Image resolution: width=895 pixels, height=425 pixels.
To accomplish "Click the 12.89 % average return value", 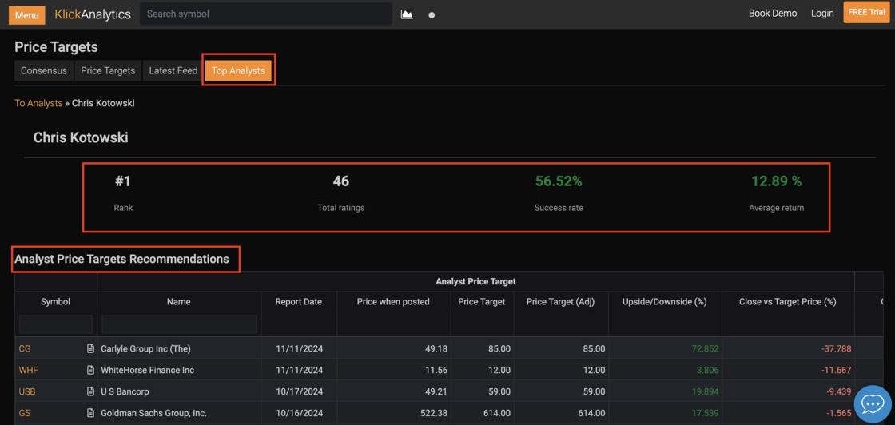I will 776,181.
